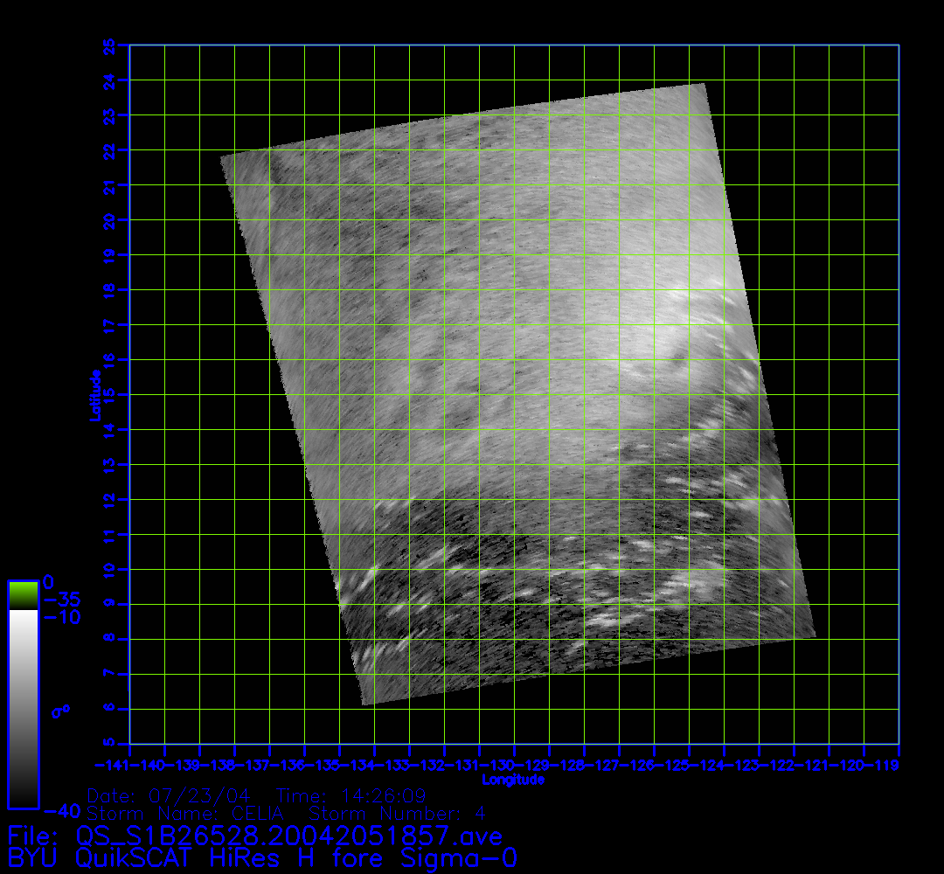Viewport: 944px width, 874px height.
Task: Click the -10 color bar scale label
Action: (61, 617)
